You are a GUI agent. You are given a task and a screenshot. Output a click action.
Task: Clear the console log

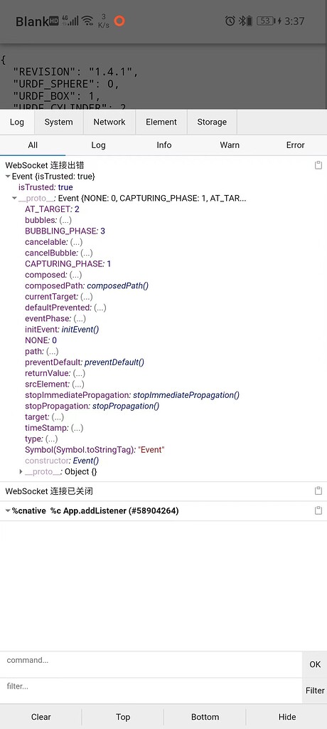(x=41, y=716)
